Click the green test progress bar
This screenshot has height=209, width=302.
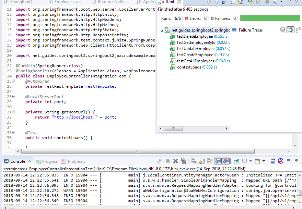click(271, 18)
